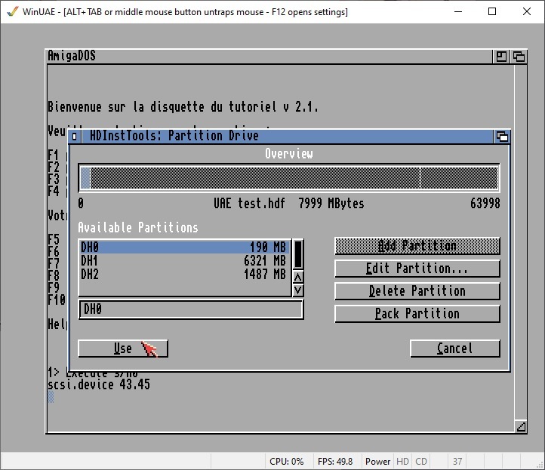Click the HD indicator in status bar

tap(402, 461)
